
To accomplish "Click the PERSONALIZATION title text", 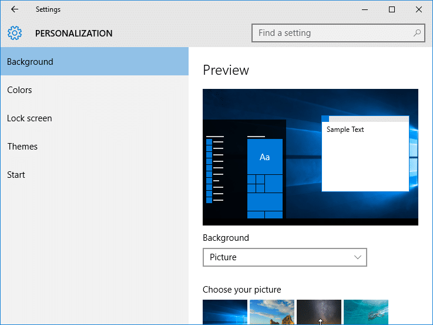I will coord(73,33).
